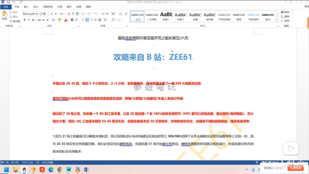Open Word from the Windows taskbar
309x174 pixels.
click(86, 169)
